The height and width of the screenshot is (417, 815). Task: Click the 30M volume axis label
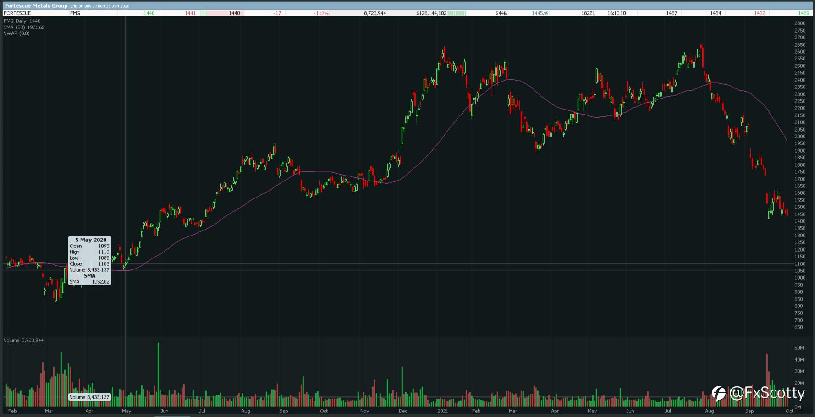799,371
